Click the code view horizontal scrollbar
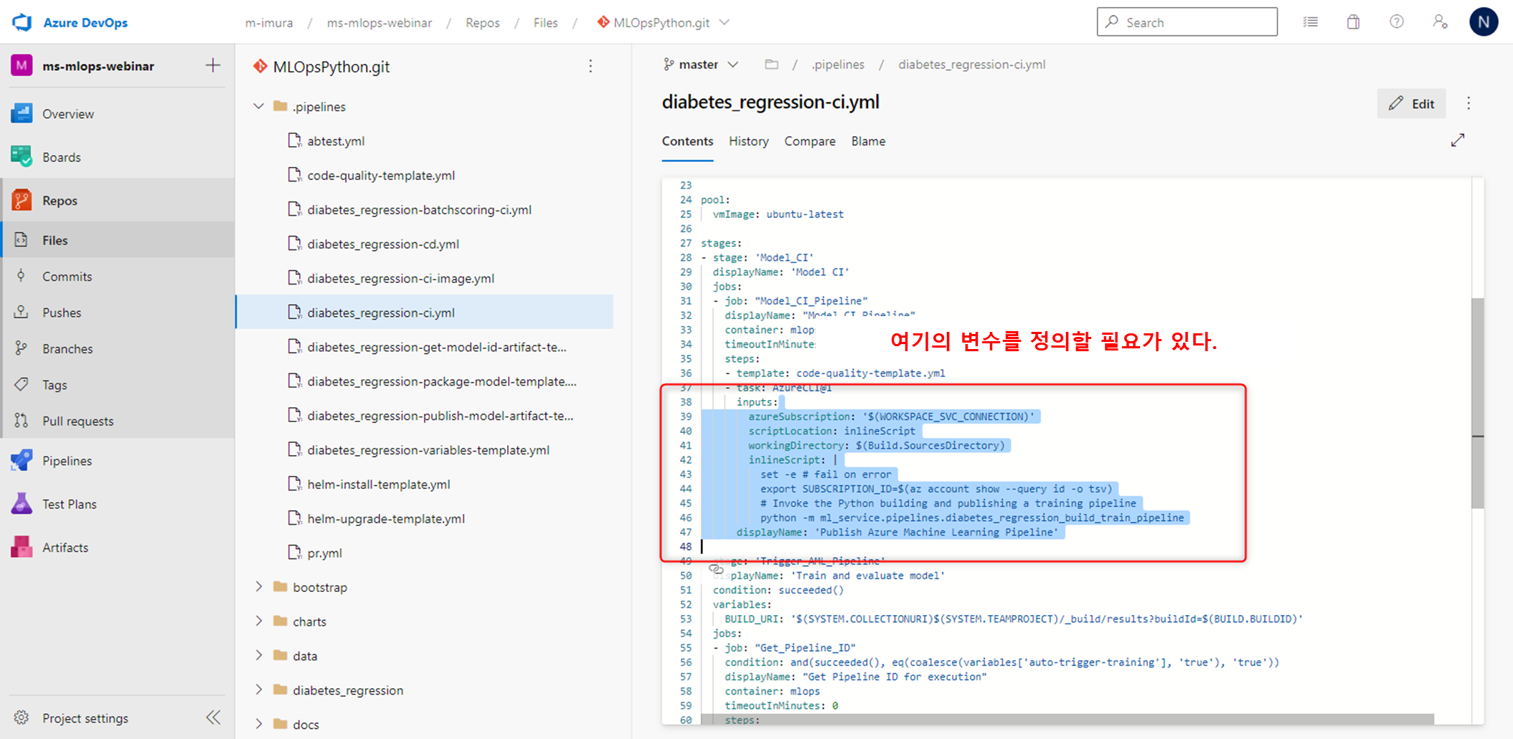The width and height of the screenshot is (1513, 739). point(1067,719)
